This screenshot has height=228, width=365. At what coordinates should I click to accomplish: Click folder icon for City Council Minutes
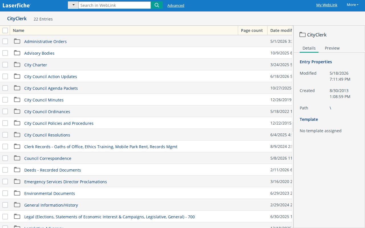(x=17, y=99)
